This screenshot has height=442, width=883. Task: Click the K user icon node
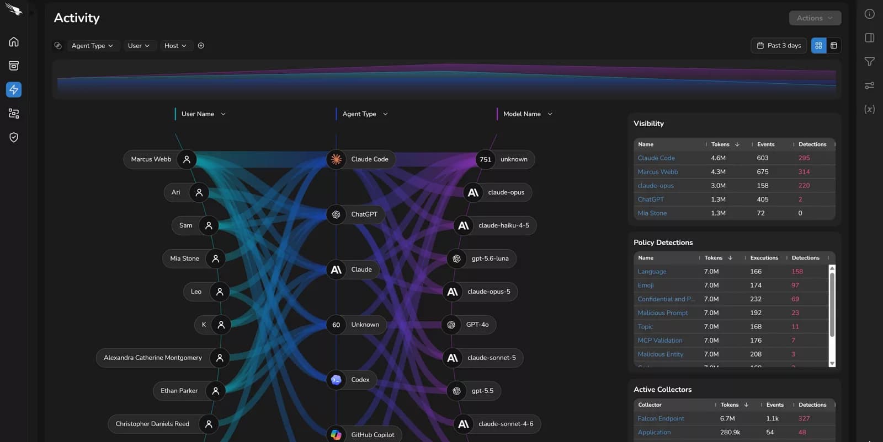pos(221,325)
